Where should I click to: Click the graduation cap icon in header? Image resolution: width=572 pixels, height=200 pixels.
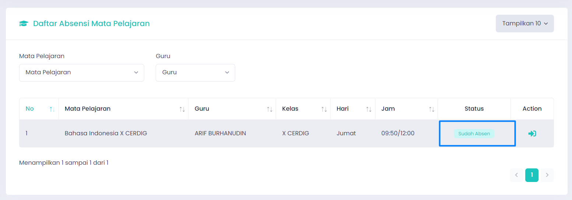click(x=24, y=24)
